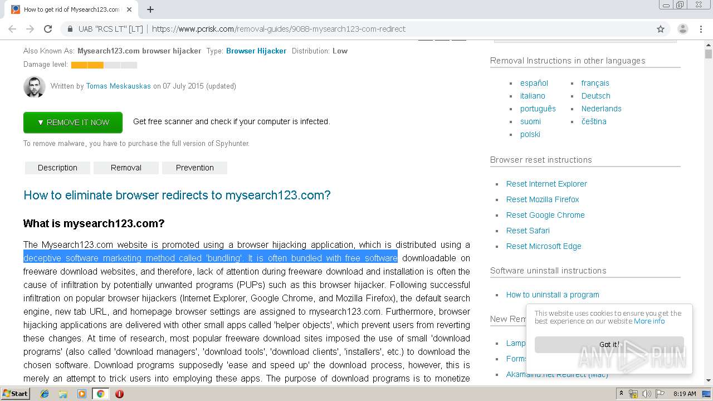The width and height of the screenshot is (713, 401).
Task: Click the orange damage level bar
Action: [87, 65]
